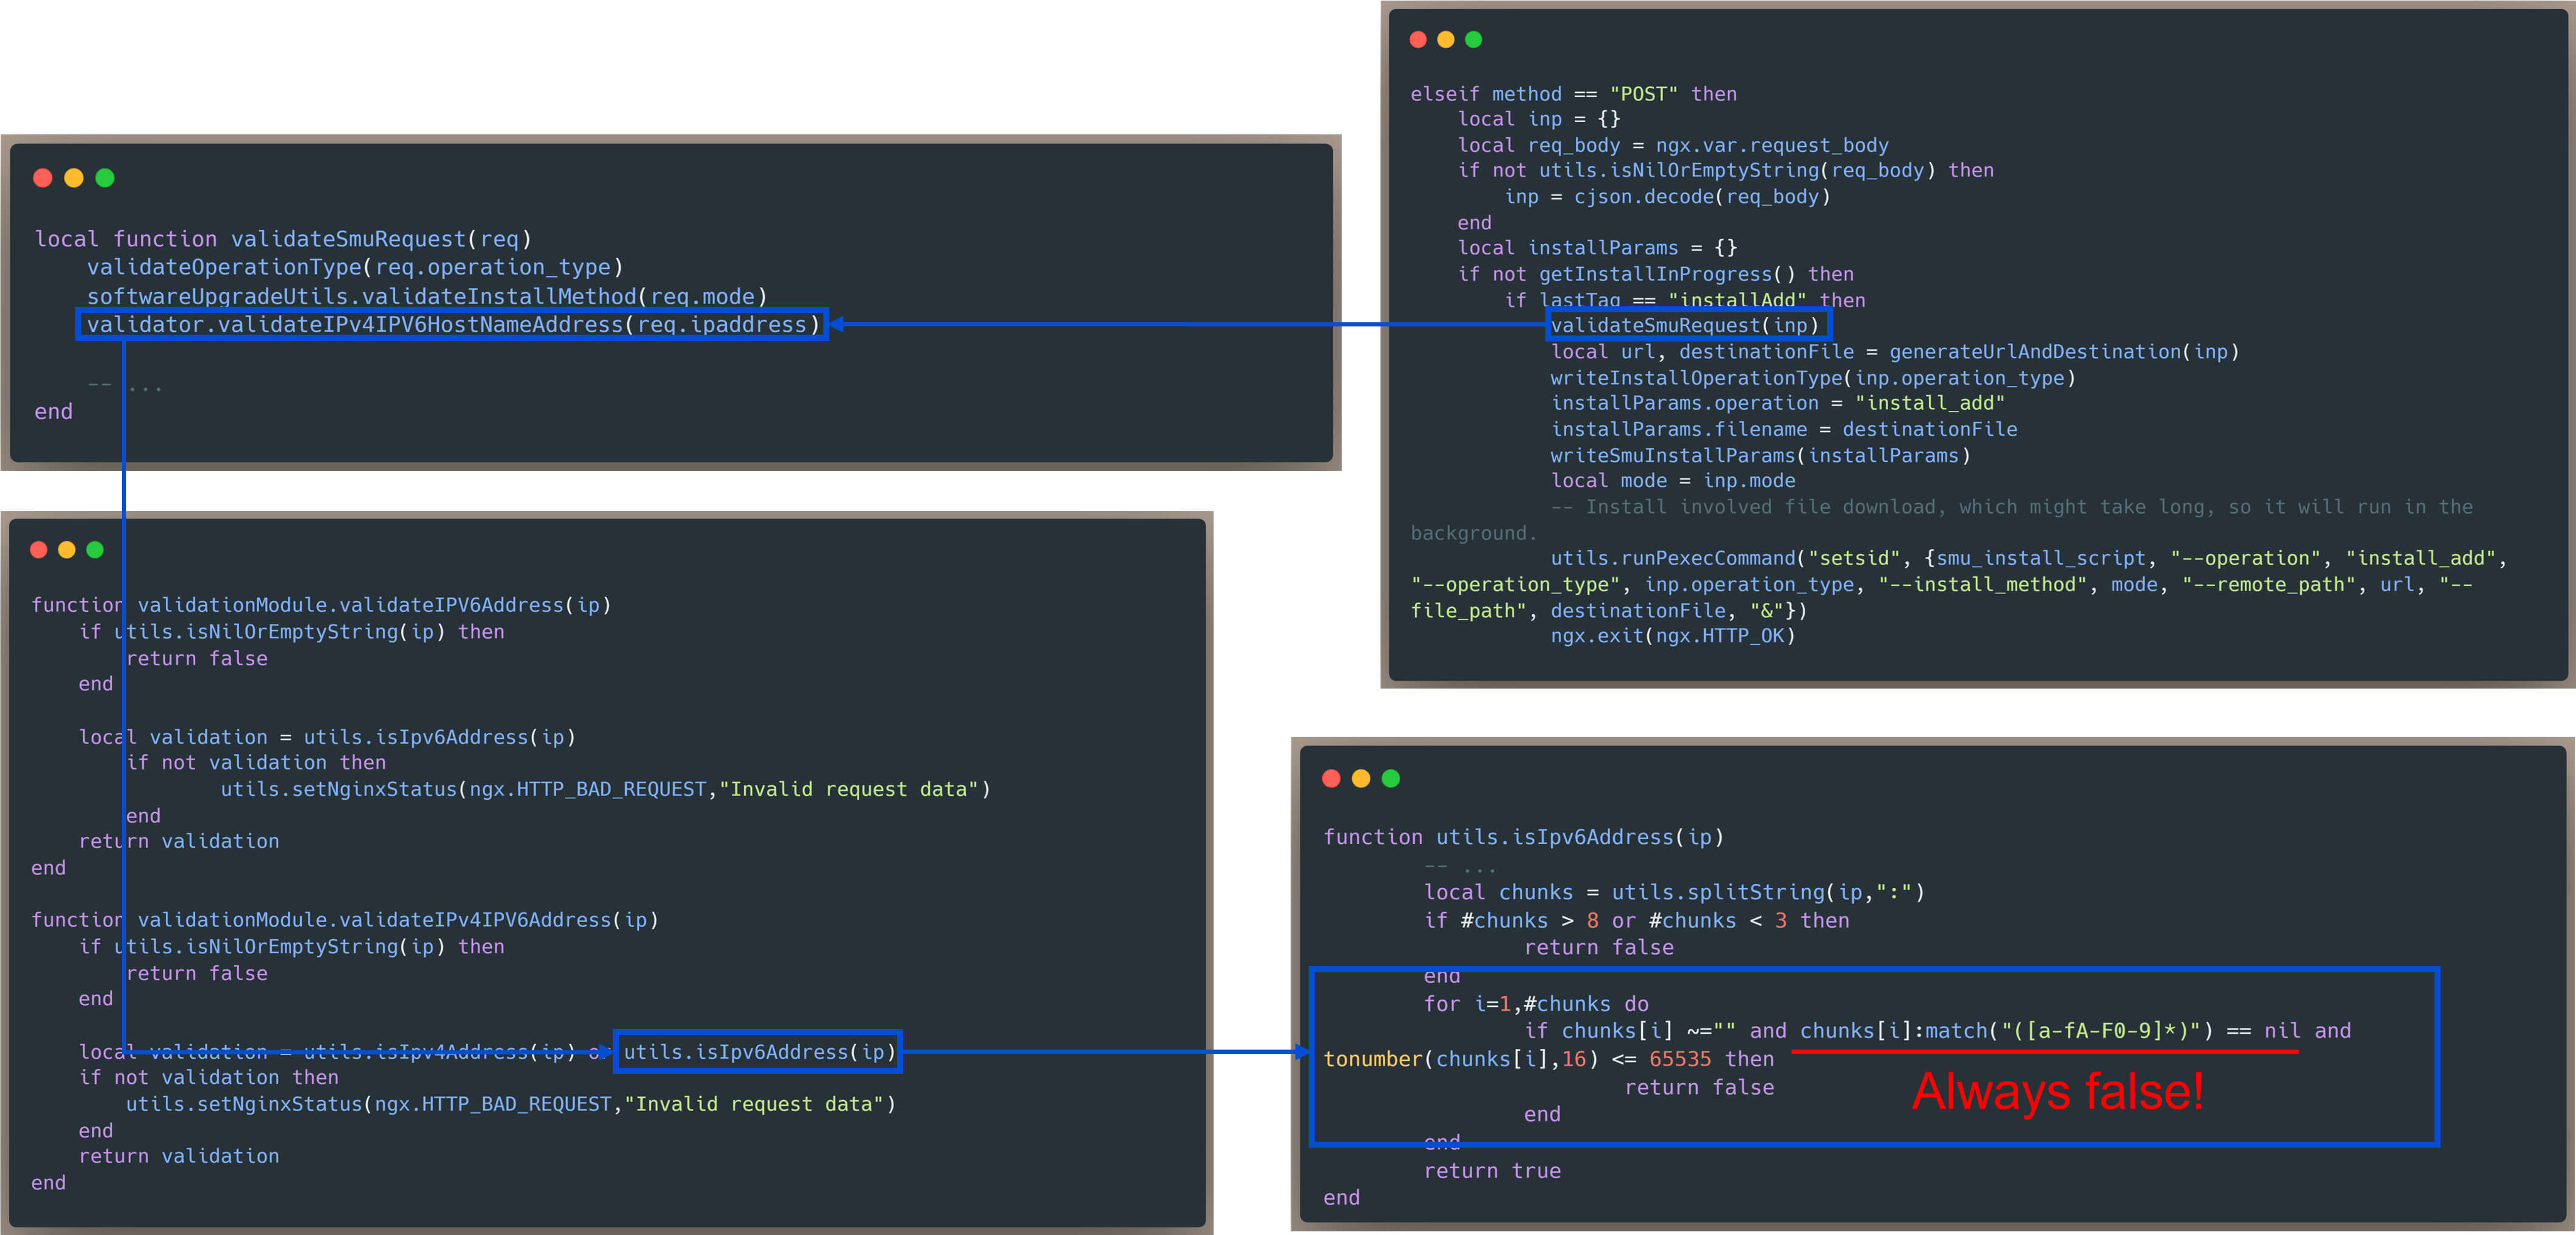Click the 'ngx.exit(ngx.HTTP_OK)' line
Viewport: 2576px width, 1235px height.
click(1672, 636)
